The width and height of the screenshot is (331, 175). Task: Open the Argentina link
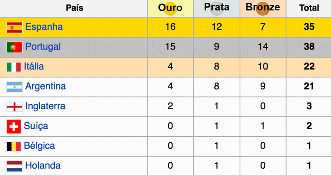pos(45,87)
